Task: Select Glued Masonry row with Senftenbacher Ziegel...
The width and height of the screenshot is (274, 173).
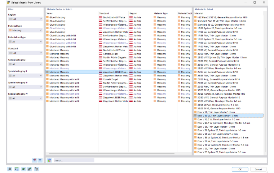Action: click(119, 21)
